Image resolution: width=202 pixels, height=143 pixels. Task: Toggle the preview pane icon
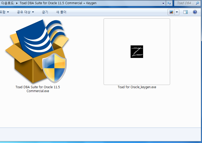pyautogui.click(x=186, y=12)
